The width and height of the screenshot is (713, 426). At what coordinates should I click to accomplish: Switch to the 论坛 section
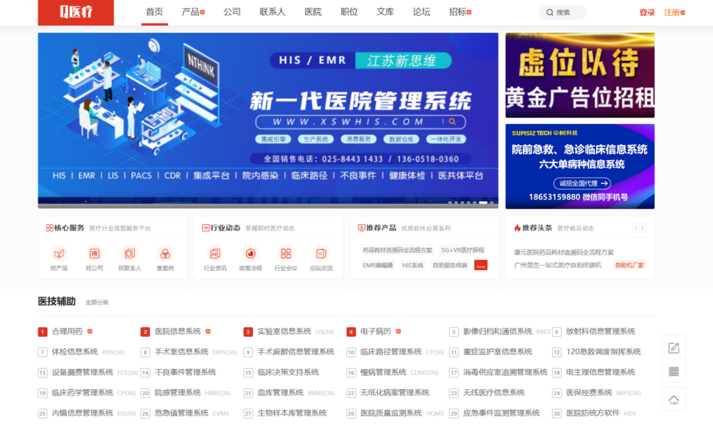421,12
